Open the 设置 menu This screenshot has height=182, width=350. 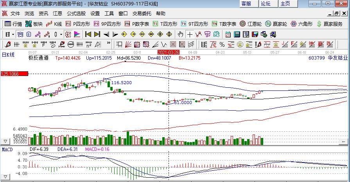[x=95, y=14]
